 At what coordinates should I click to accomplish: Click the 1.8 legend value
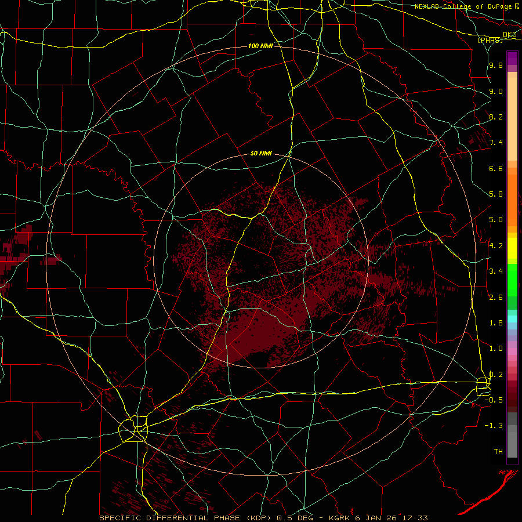click(496, 323)
